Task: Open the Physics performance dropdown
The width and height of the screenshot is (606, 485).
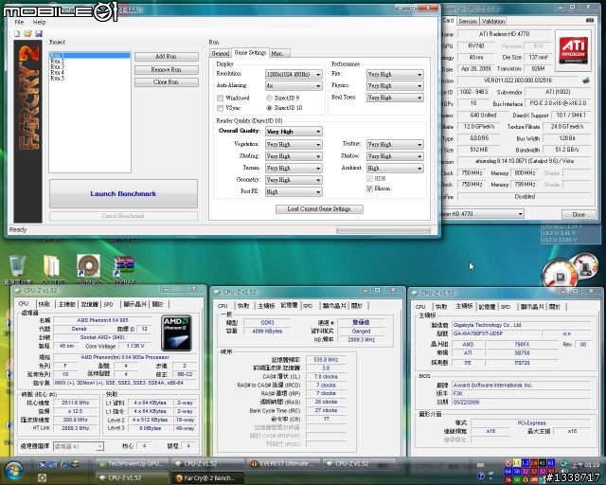Action: 395,86
